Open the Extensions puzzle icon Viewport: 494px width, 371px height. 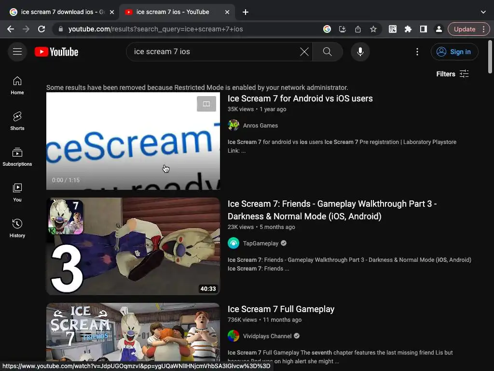click(408, 29)
